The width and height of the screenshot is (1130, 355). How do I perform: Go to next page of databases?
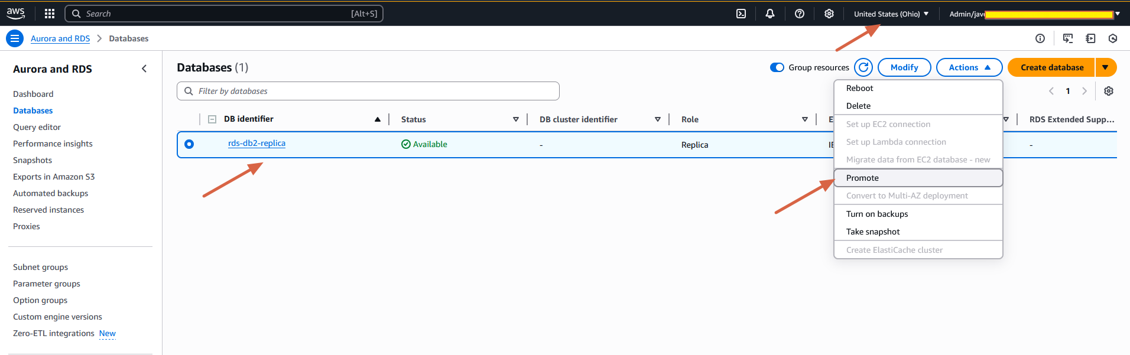pos(1084,91)
